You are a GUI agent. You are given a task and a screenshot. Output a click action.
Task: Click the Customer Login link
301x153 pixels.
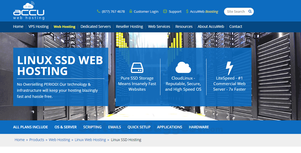point(146,11)
